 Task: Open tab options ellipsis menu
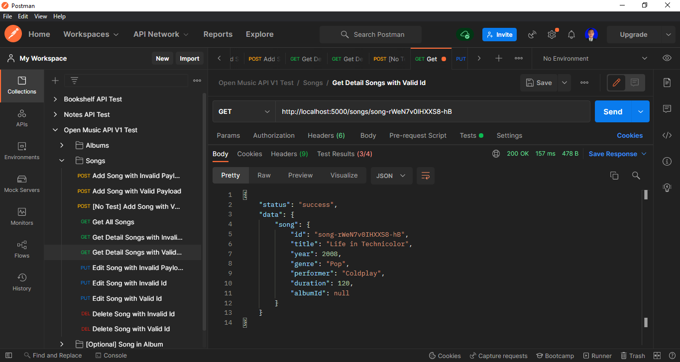coord(519,58)
